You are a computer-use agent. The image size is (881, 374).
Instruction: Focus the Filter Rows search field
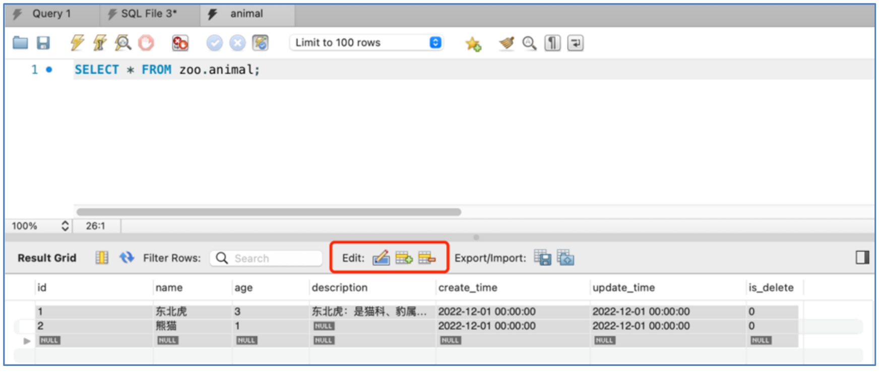tap(266, 259)
